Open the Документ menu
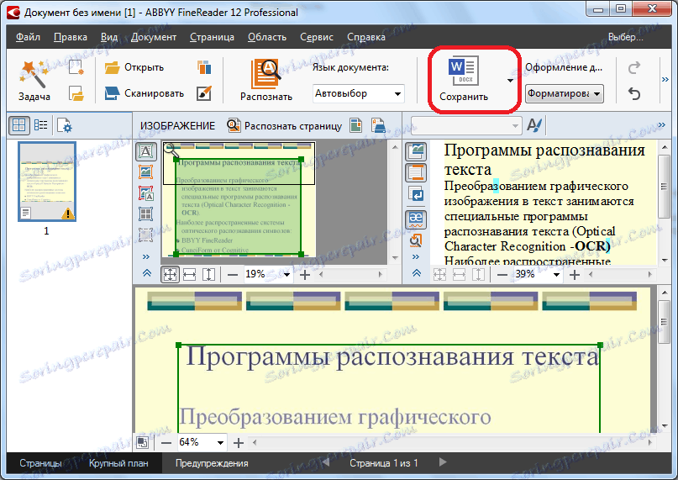The height and width of the screenshot is (480, 678). [154, 37]
